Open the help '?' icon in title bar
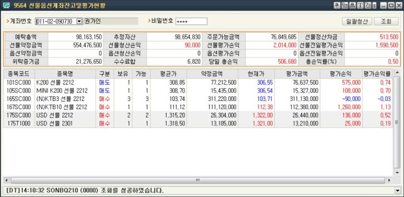 click(367, 5)
